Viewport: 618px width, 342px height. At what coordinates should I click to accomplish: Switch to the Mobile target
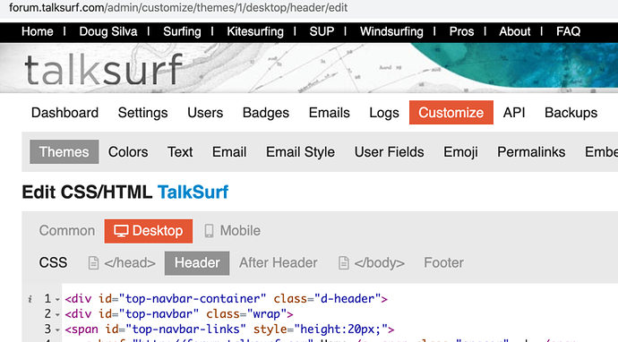233,231
